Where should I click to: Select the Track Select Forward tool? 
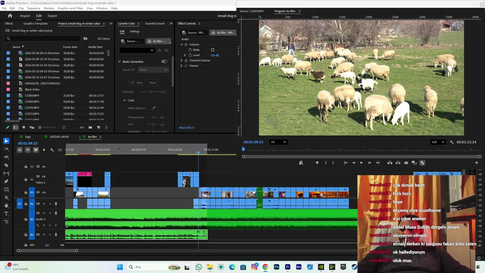(6, 149)
